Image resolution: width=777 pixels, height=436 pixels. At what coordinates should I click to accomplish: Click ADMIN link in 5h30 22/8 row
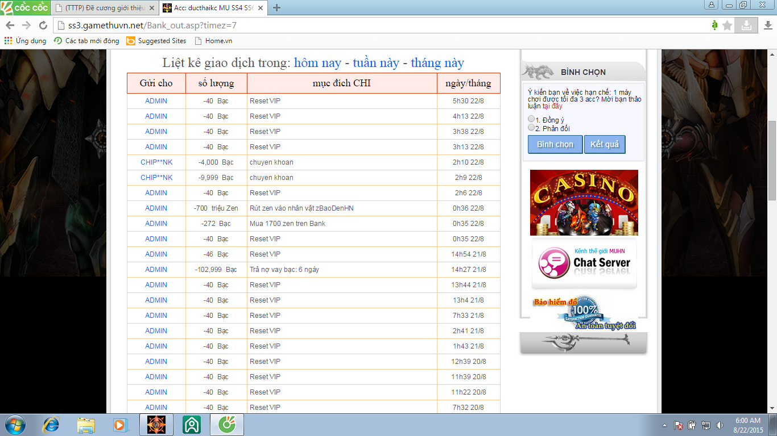click(156, 101)
